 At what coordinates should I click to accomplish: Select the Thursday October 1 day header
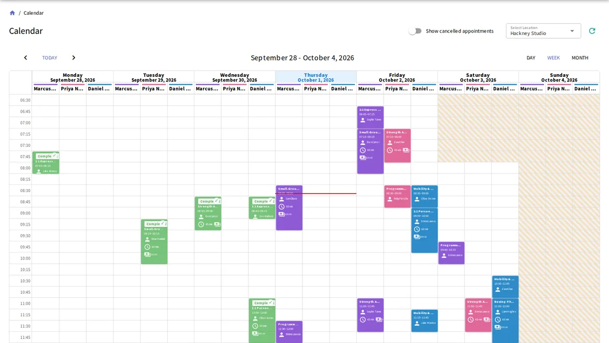pos(316,77)
